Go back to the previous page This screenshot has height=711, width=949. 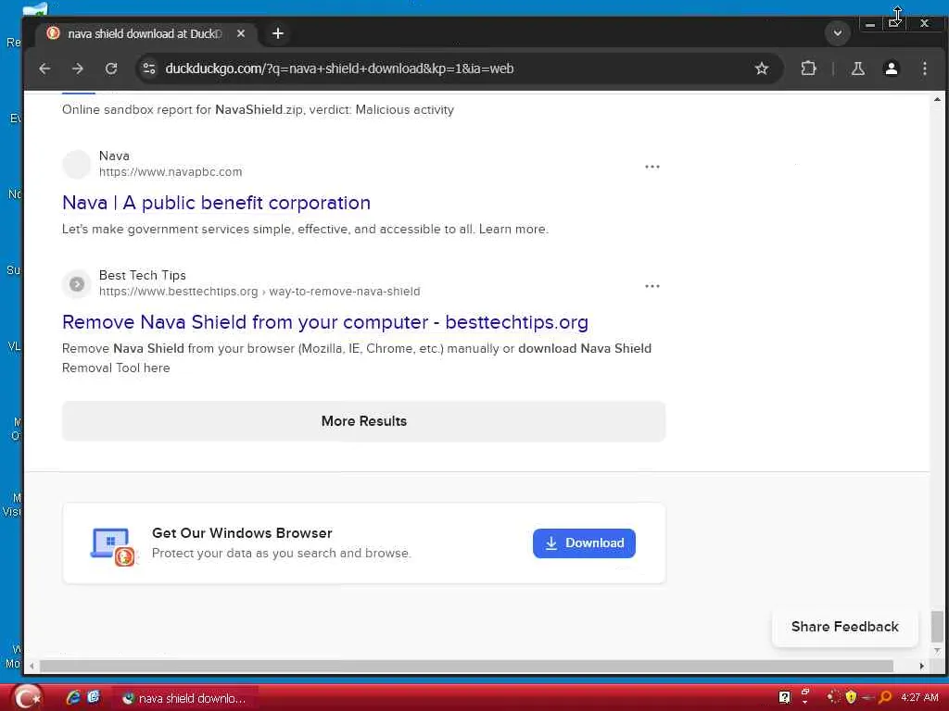tap(44, 69)
